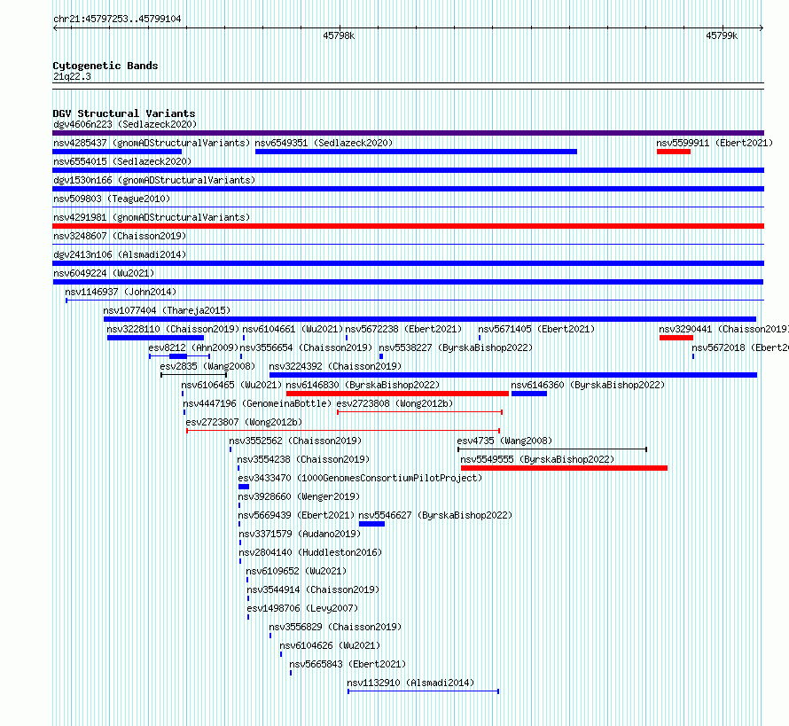789x726 pixels.
Task: Select nsv1077404 (Thareja2015) label
Action: 167,310
